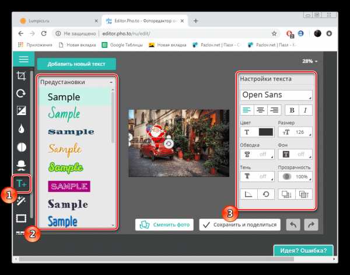Image resolution: width=350 pixels, height=275 pixels.
Task: Select the Text tool T+ icon
Action: point(22,184)
